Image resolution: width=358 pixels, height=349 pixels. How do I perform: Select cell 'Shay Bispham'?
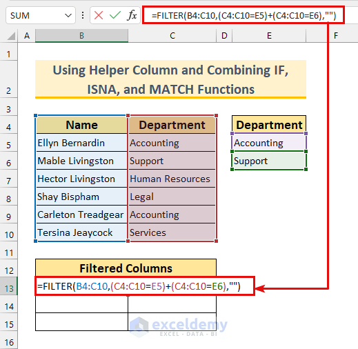[81, 197]
